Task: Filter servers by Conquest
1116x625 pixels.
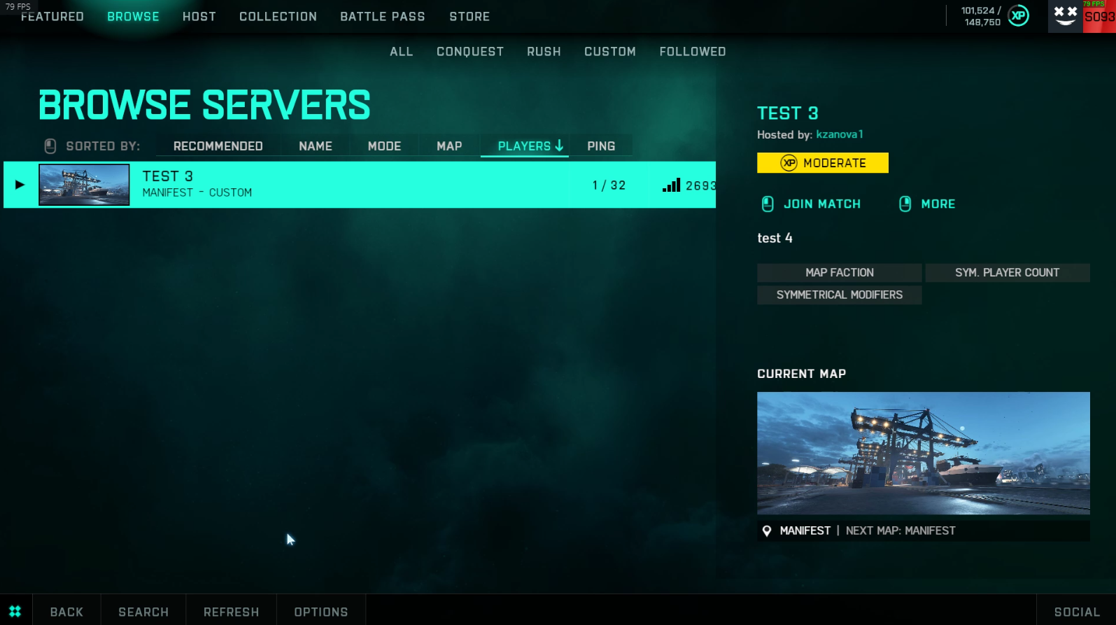Action: [x=470, y=52]
